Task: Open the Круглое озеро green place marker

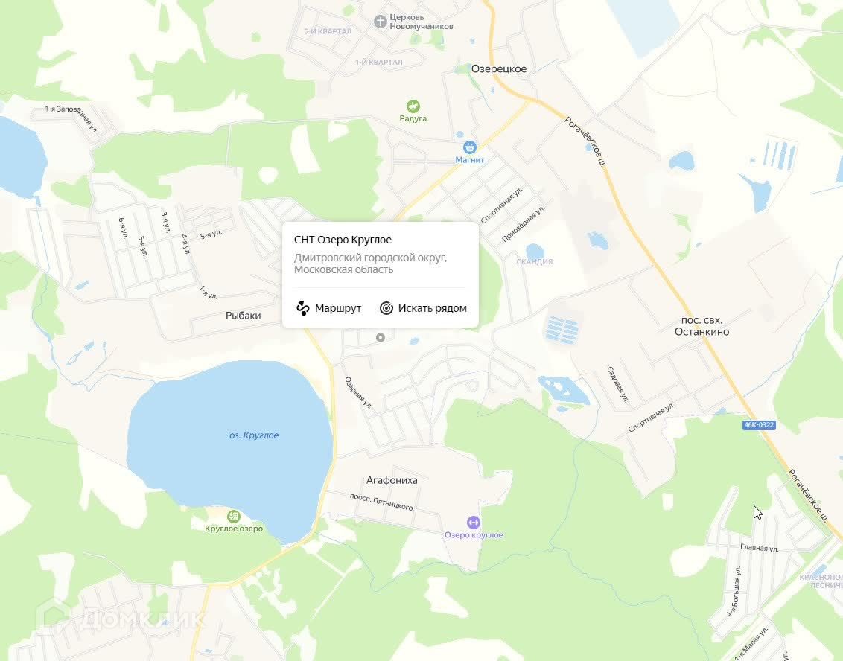Action: [x=233, y=517]
